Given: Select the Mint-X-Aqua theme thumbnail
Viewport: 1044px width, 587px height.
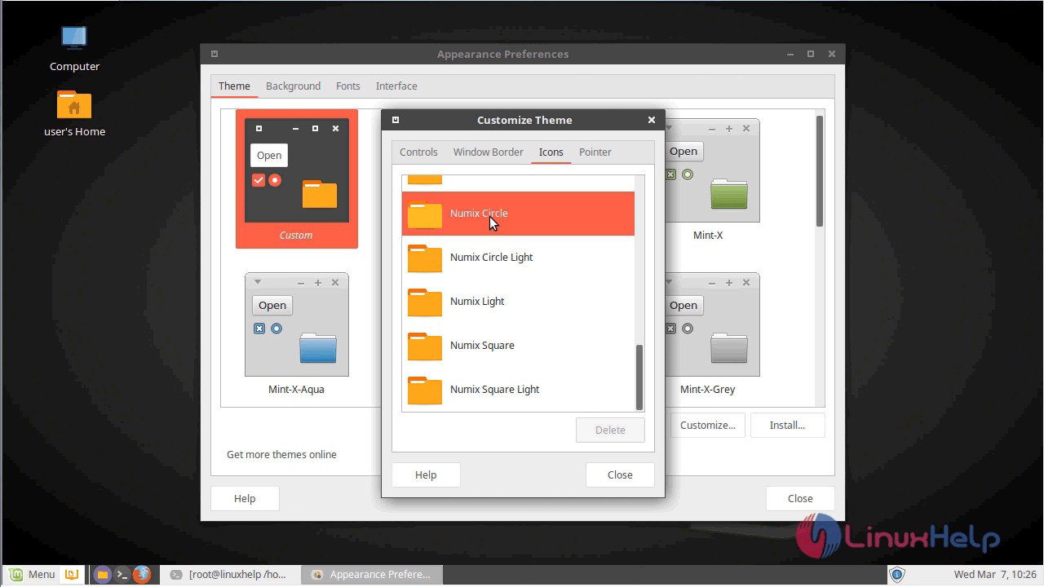Looking at the screenshot, I should click(297, 334).
